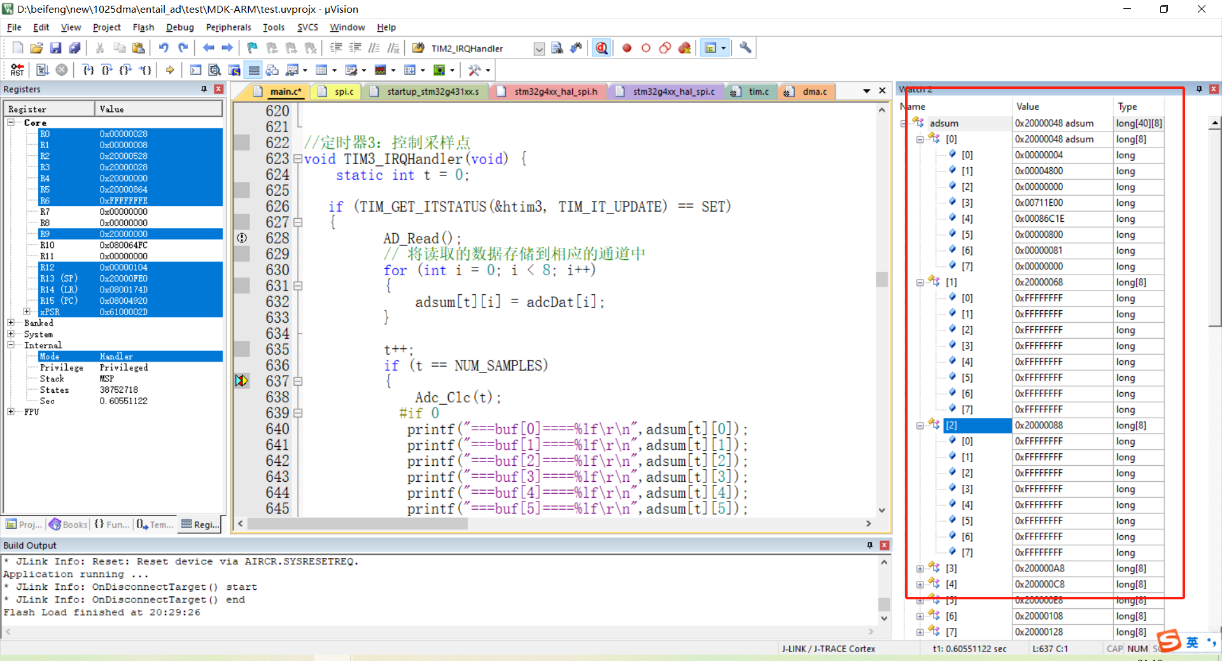Viewport: 1222px width, 661px height.
Task: Click the Open file folder icon
Action: coord(36,48)
